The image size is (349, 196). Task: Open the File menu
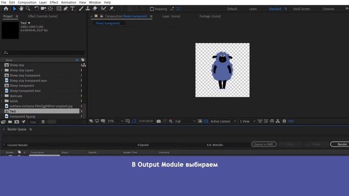[4, 2]
